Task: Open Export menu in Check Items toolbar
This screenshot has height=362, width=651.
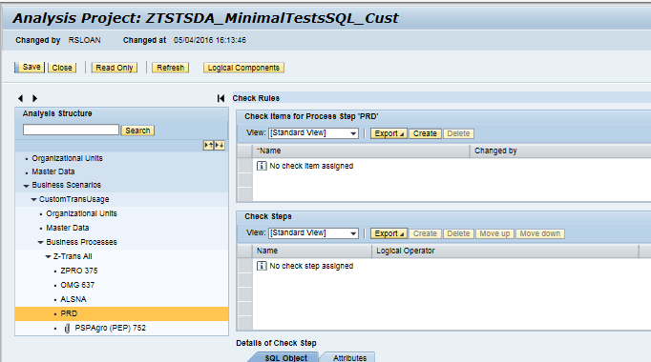Action: click(x=389, y=133)
